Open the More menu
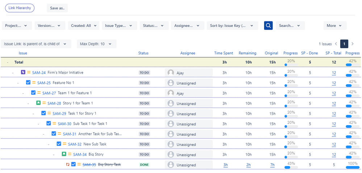Viewport: 362px width, 173px height. (335, 26)
